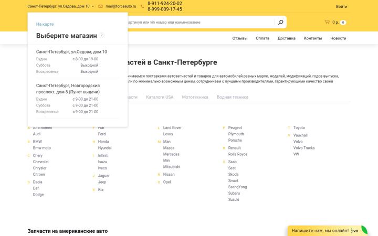
Task: Open the Ford brand link
Action: pyautogui.click(x=102, y=134)
